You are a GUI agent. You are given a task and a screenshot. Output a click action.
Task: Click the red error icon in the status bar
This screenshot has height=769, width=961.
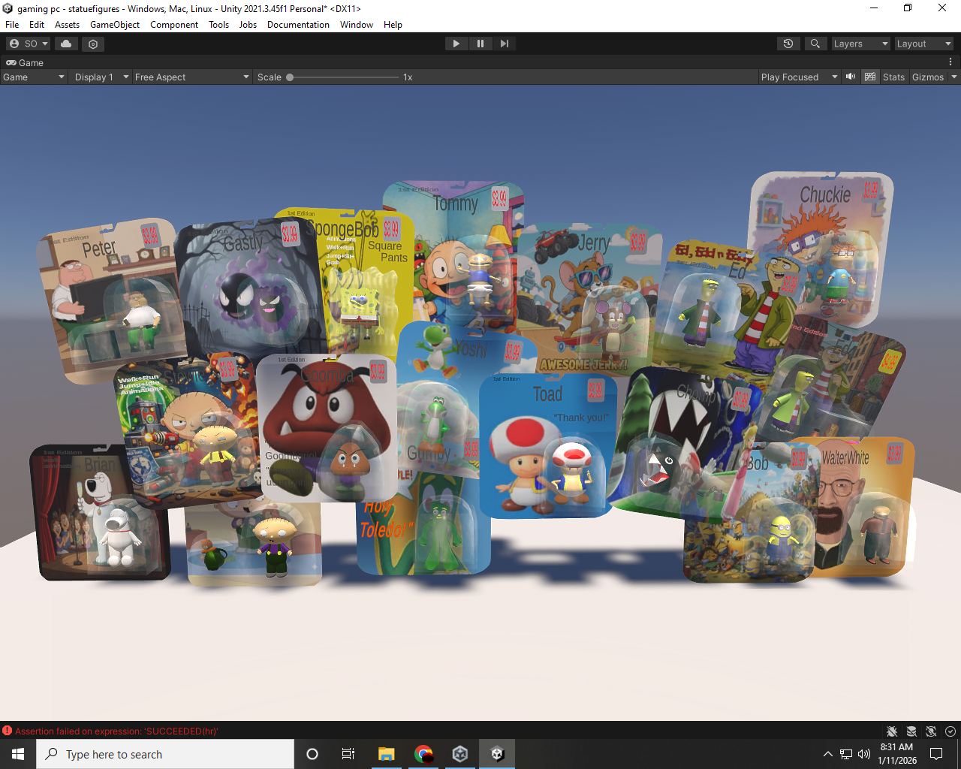click(x=8, y=731)
